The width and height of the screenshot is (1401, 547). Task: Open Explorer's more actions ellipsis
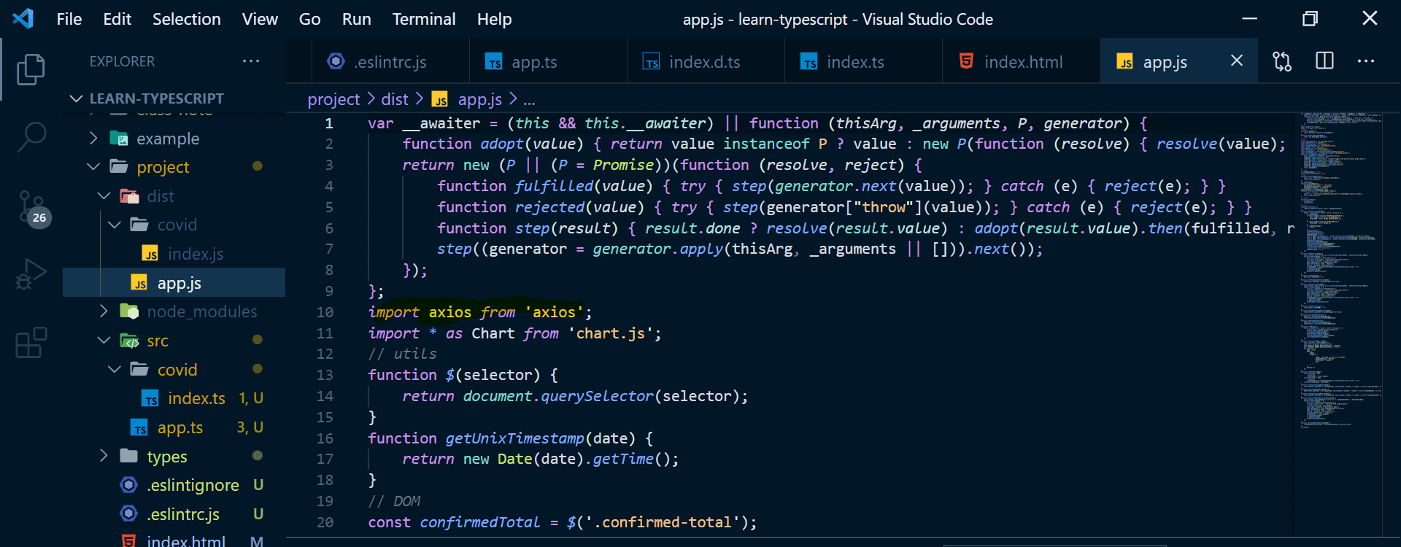coord(251,61)
